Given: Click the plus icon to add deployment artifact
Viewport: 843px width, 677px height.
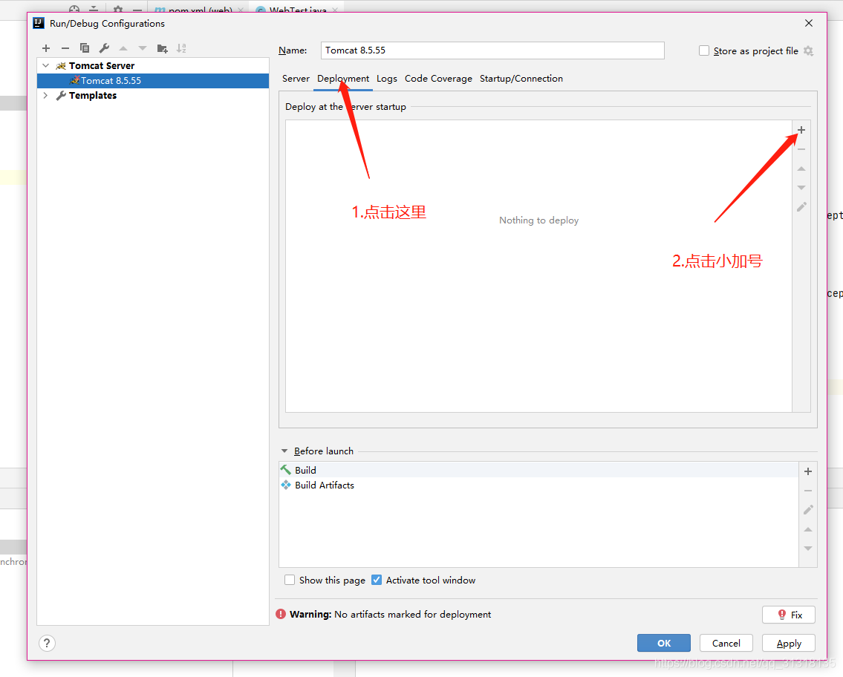Looking at the screenshot, I should 801,129.
